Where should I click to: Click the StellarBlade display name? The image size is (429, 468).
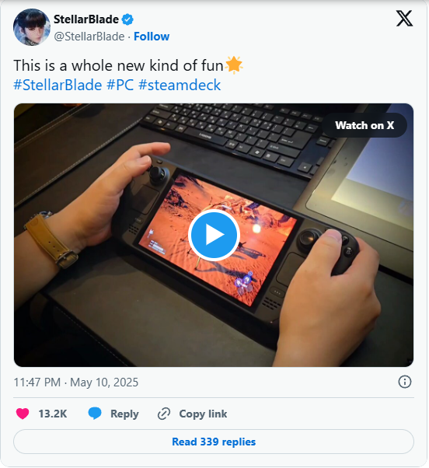pos(86,19)
